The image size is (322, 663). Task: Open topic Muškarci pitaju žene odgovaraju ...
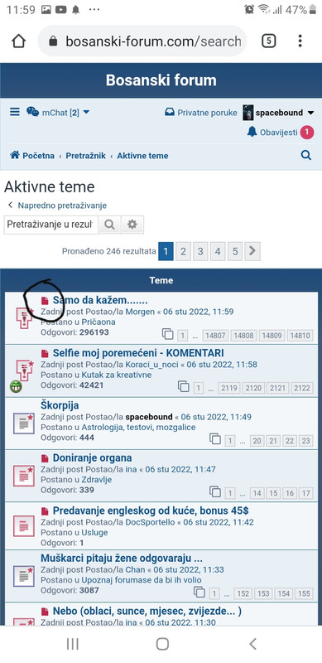(122, 558)
